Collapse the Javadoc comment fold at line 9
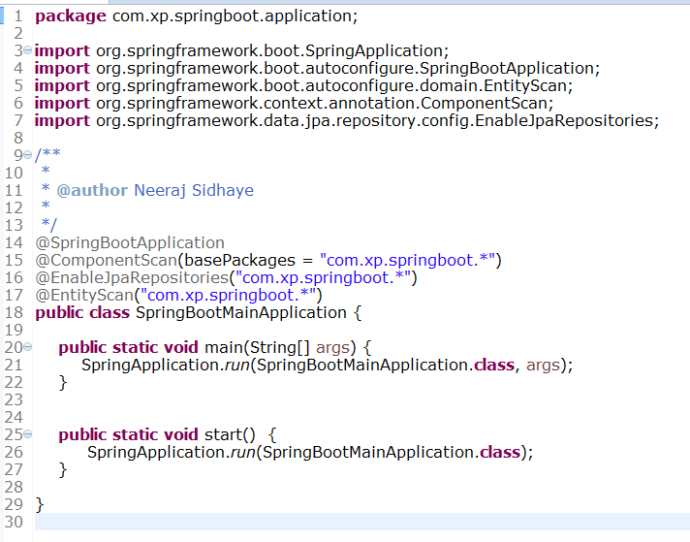This screenshot has height=542, width=690. pyautogui.click(x=27, y=154)
